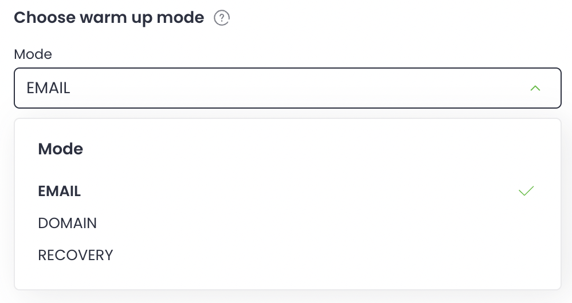Collapse the Mode dropdown
The height and width of the screenshot is (303, 572).
click(x=535, y=88)
